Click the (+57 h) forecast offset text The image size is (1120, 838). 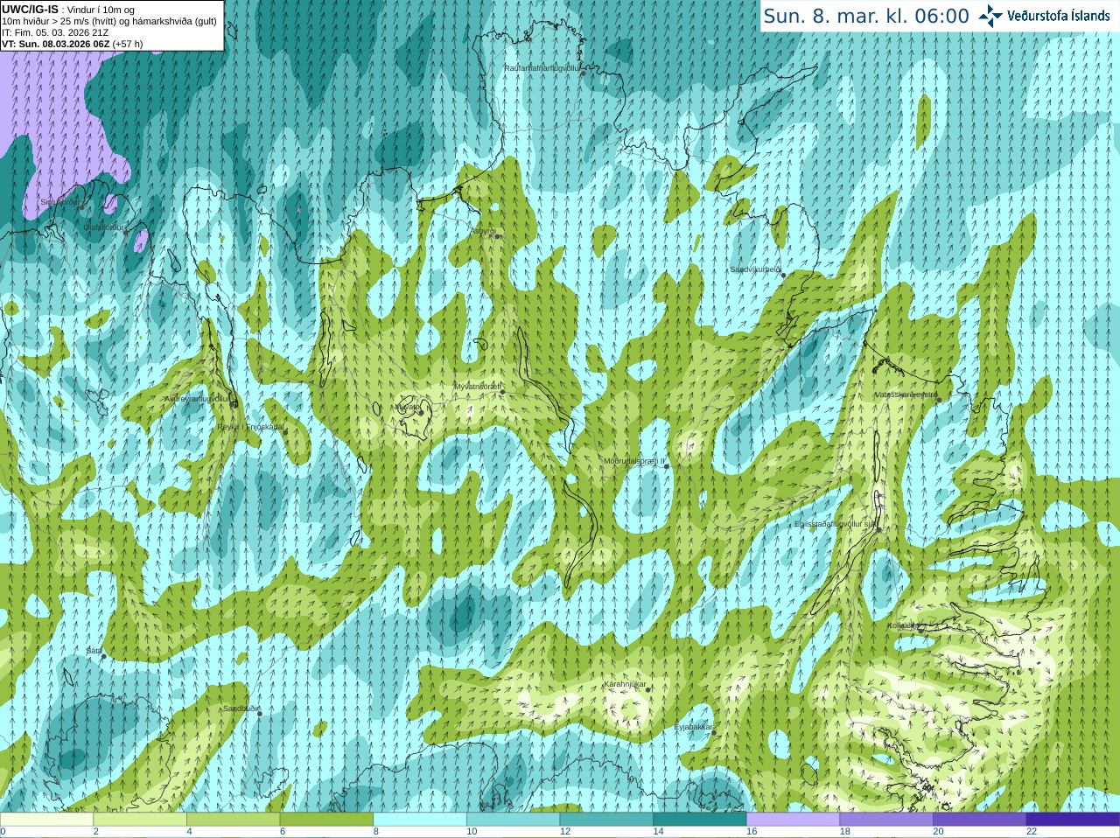pos(128,44)
